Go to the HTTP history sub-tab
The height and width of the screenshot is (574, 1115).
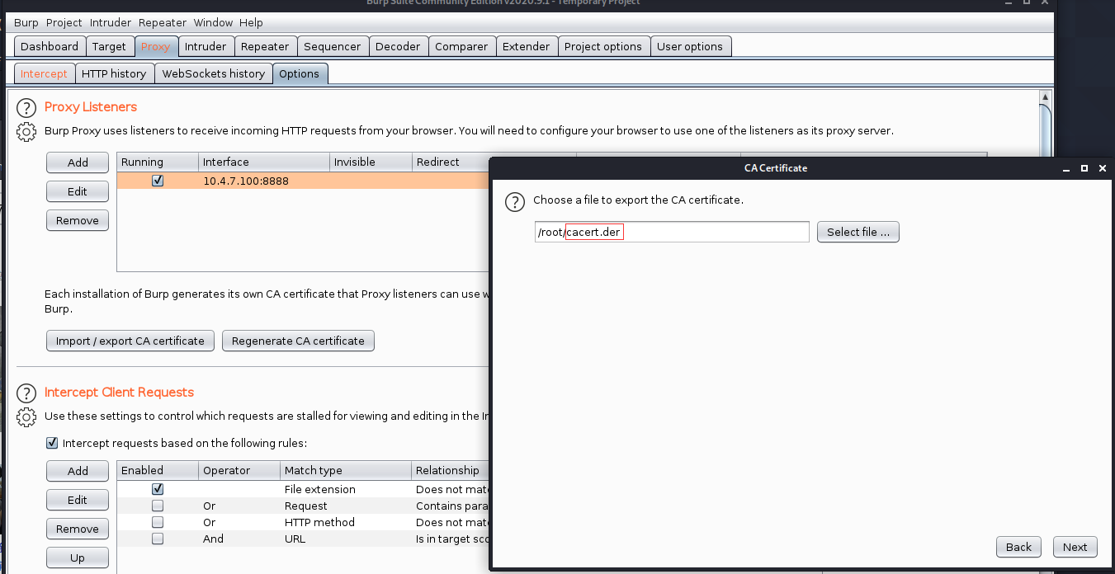114,73
